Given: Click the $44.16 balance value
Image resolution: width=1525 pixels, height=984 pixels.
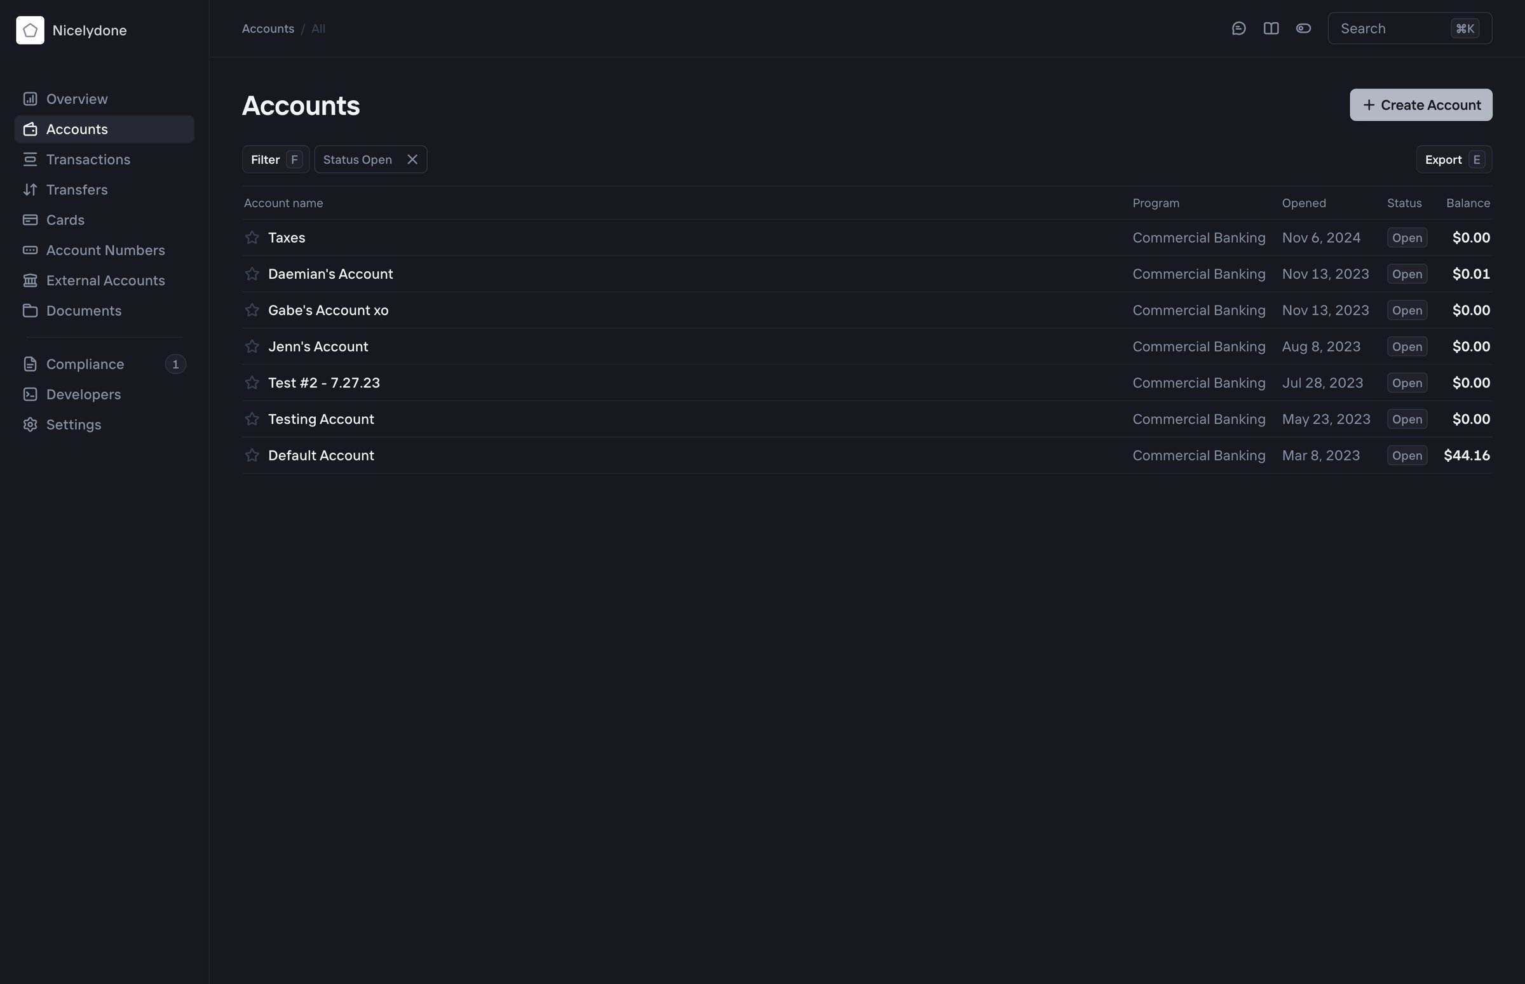Looking at the screenshot, I should coord(1466,455).
